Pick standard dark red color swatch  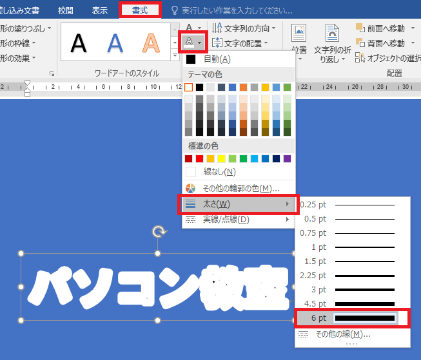[188, 159]
